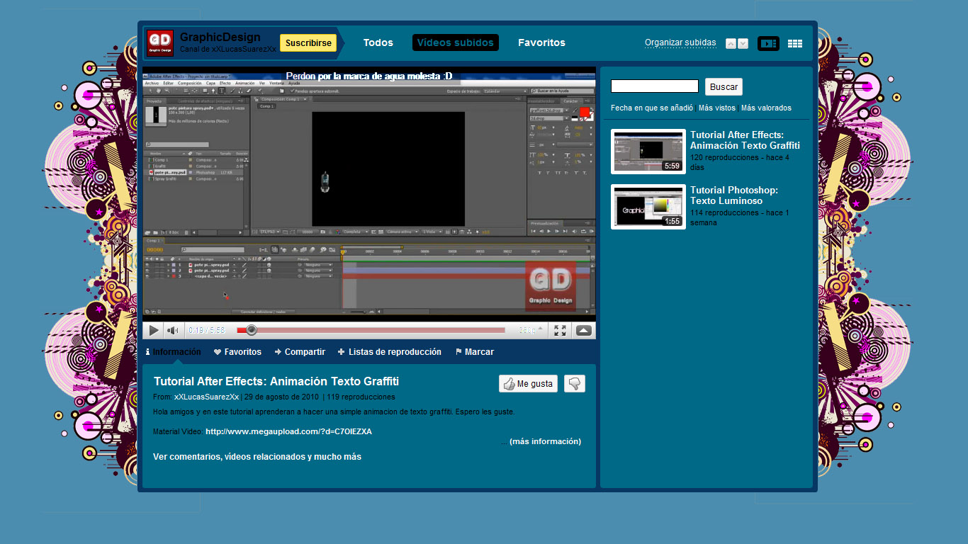The width and height of the screenshot is (968, 544).
Task: Click the '0:19 / 5:58' elapsed time display
Action: coord(206,331)
